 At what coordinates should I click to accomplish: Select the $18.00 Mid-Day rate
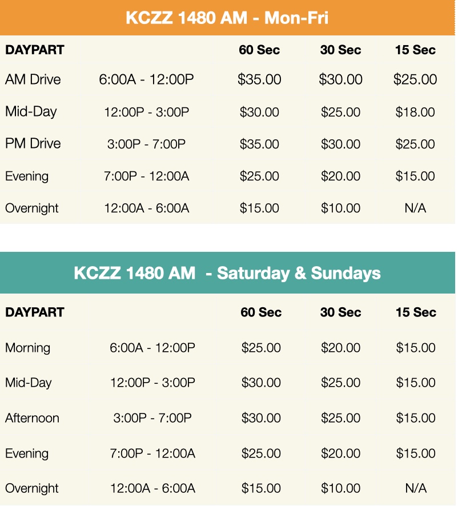coord(415,112)
